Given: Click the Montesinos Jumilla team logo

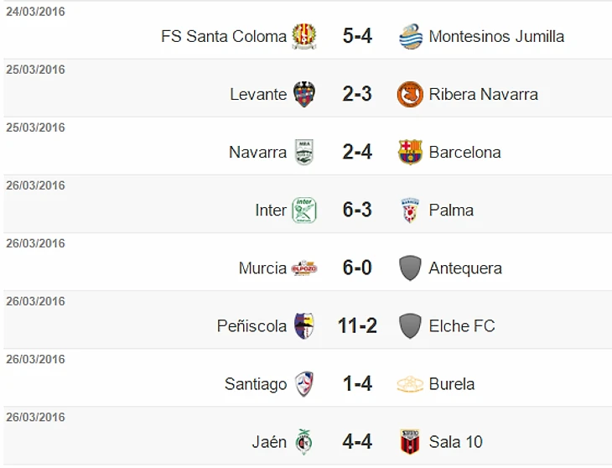Looking at the screenshot, I should pos(410,36).
